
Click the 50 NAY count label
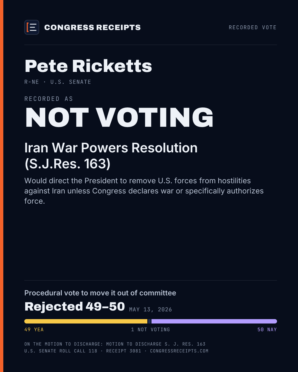[267, 330]
